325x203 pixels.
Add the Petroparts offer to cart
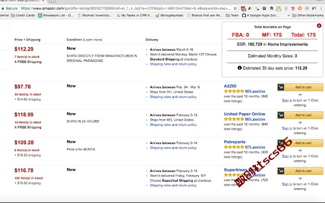300,143
